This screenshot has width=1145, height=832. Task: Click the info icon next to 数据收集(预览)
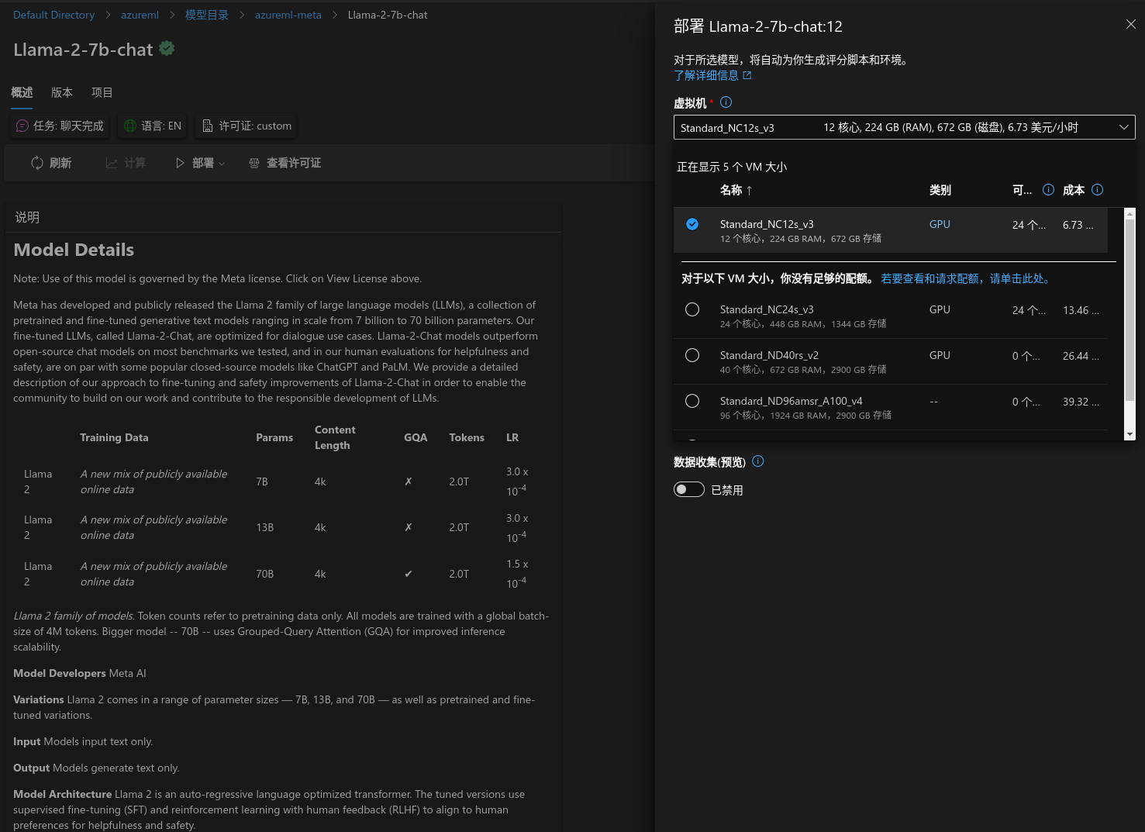758,461
